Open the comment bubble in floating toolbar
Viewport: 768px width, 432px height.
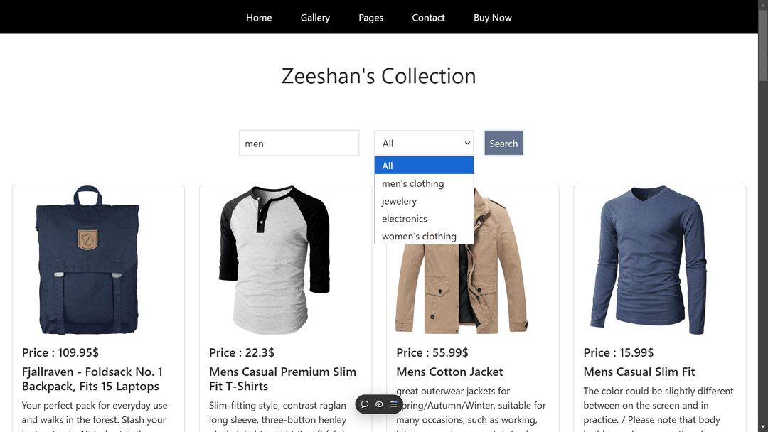[364, 404]
